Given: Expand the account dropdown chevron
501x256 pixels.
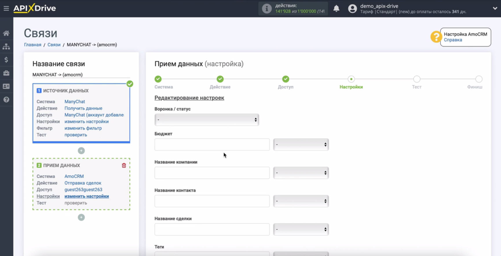Looking at the screenshot, I should (495, 8).
